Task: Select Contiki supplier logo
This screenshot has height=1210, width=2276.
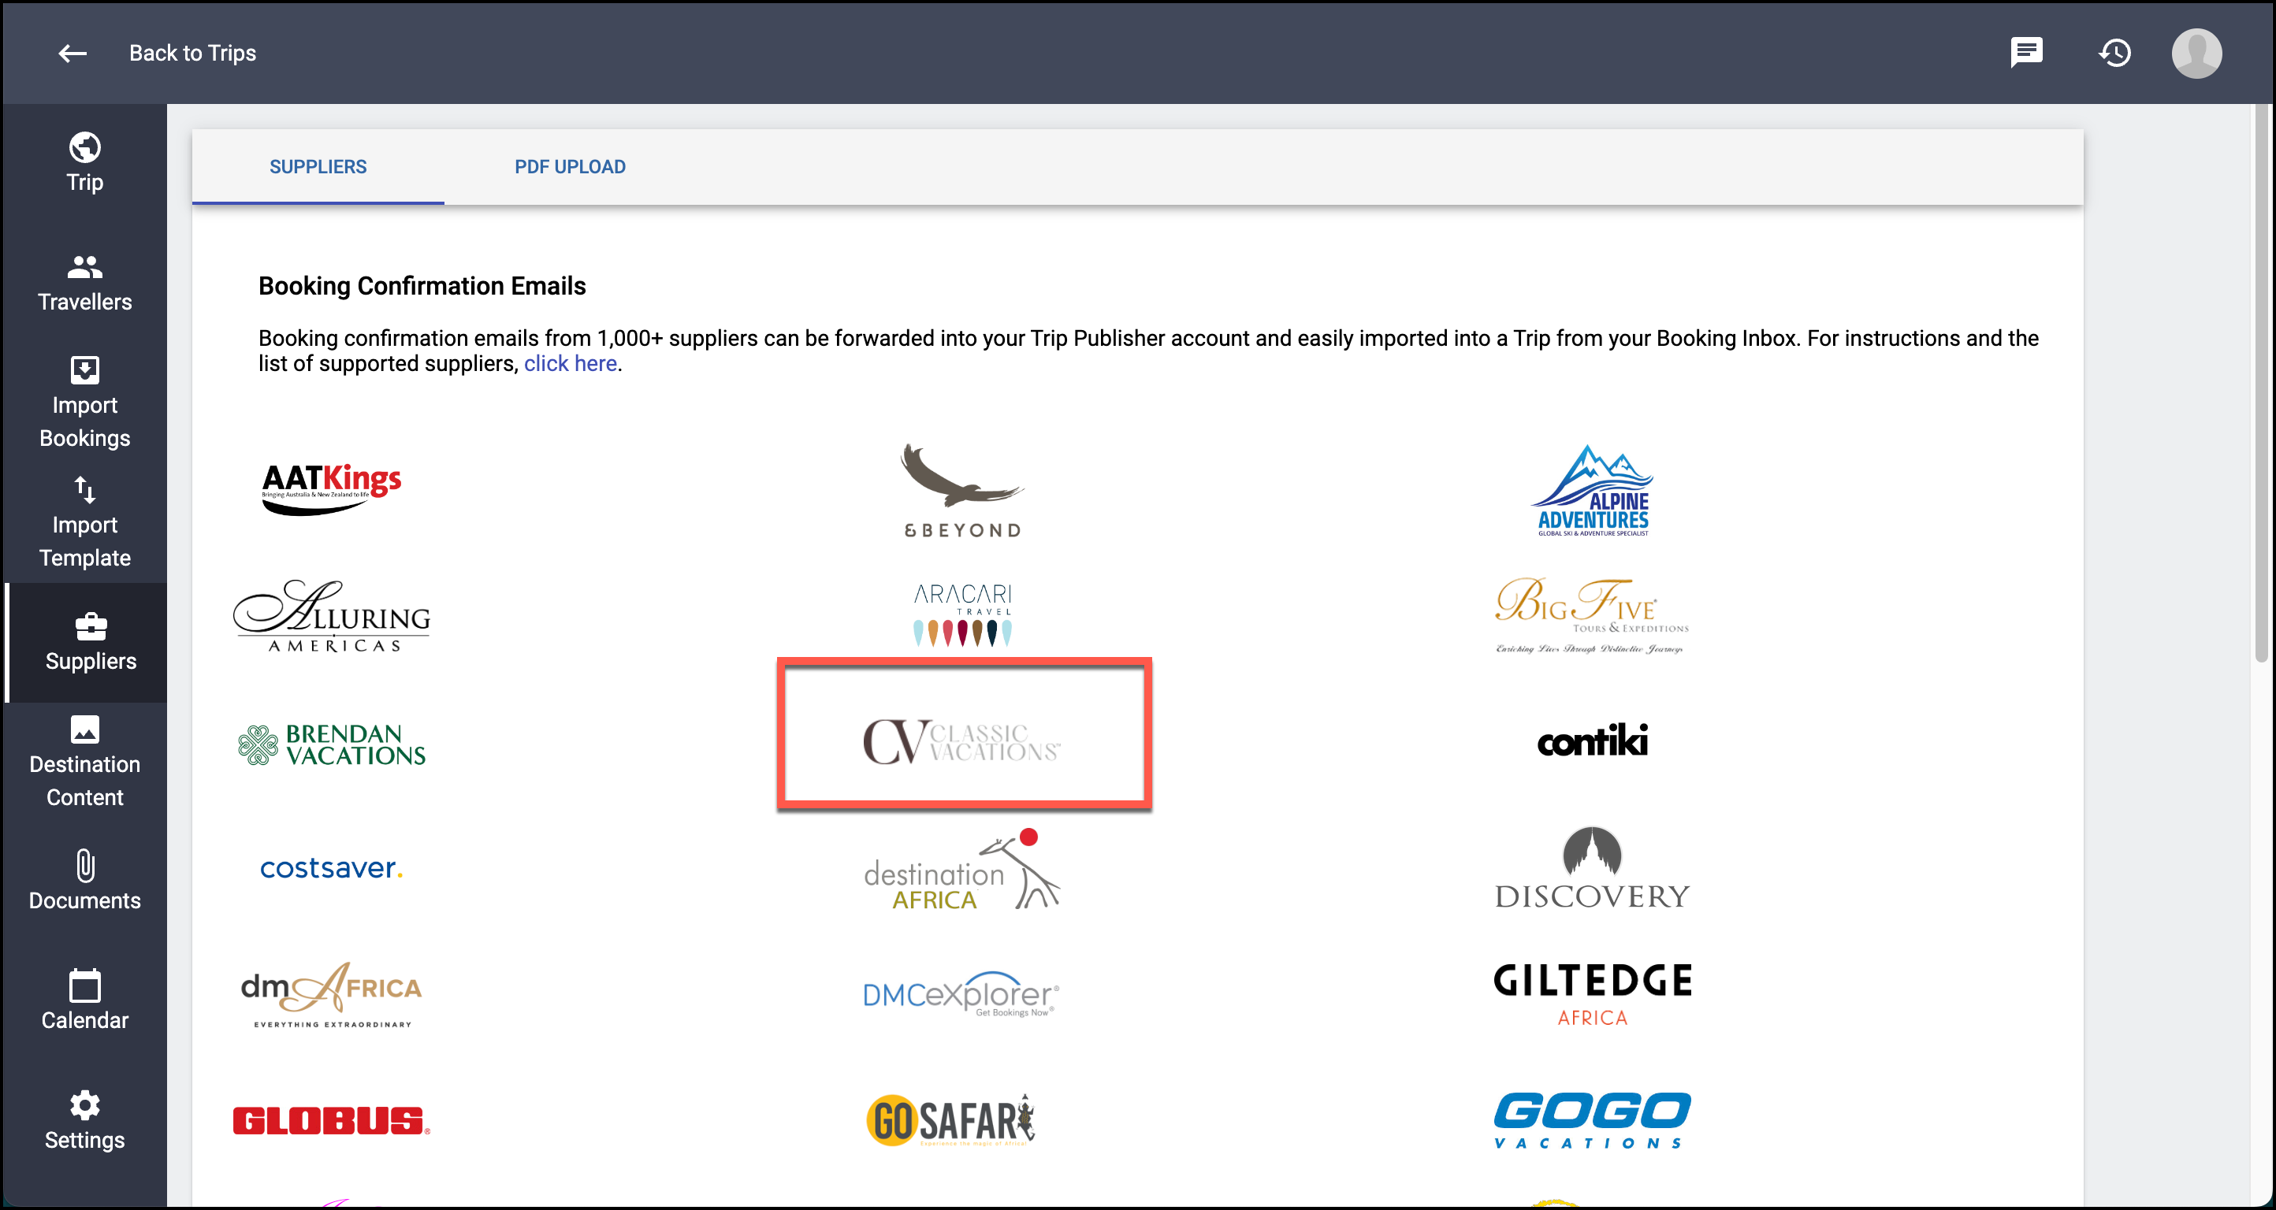Action: point(1592,741)
